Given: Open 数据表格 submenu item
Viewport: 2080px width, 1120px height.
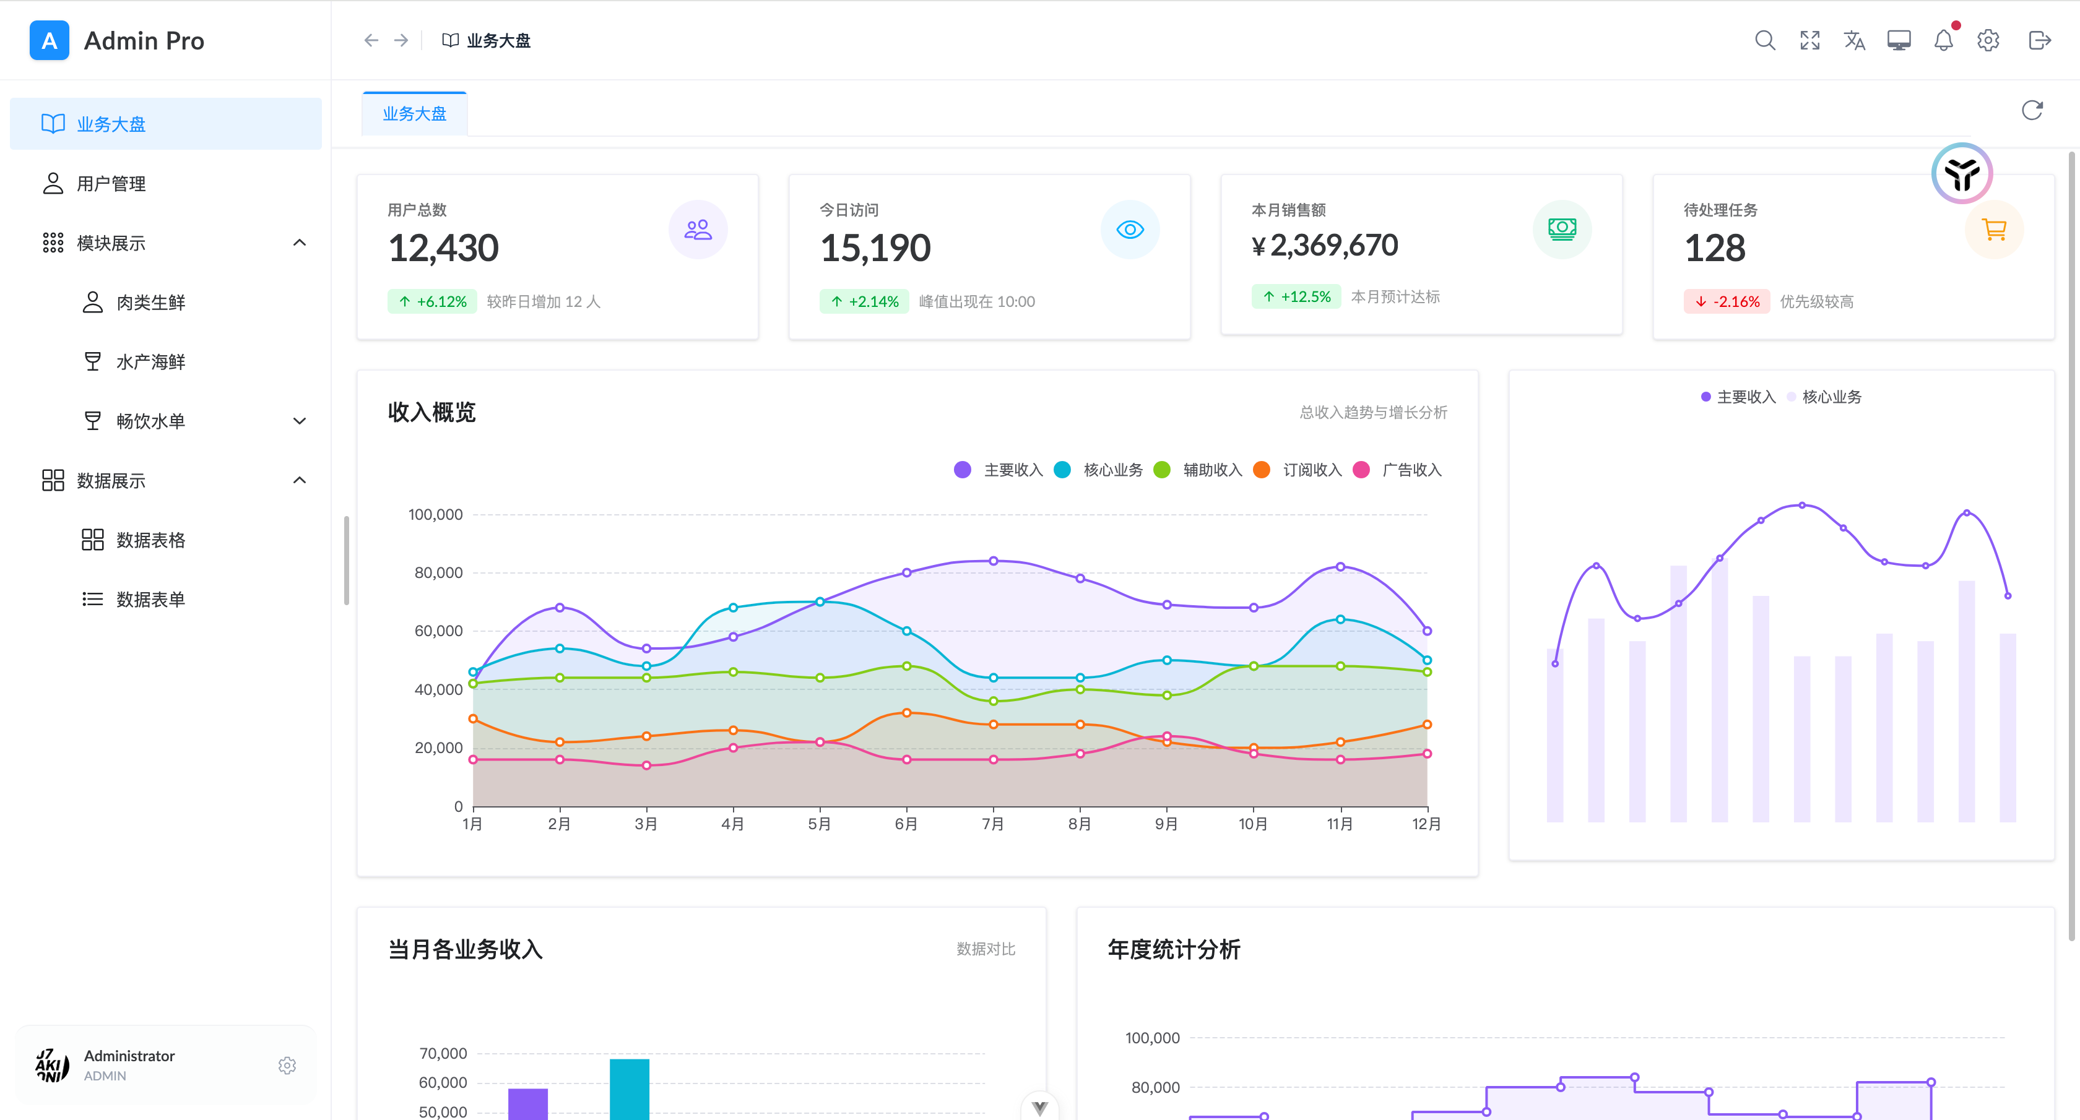Looking at the screenshot, I should (165, 540).
